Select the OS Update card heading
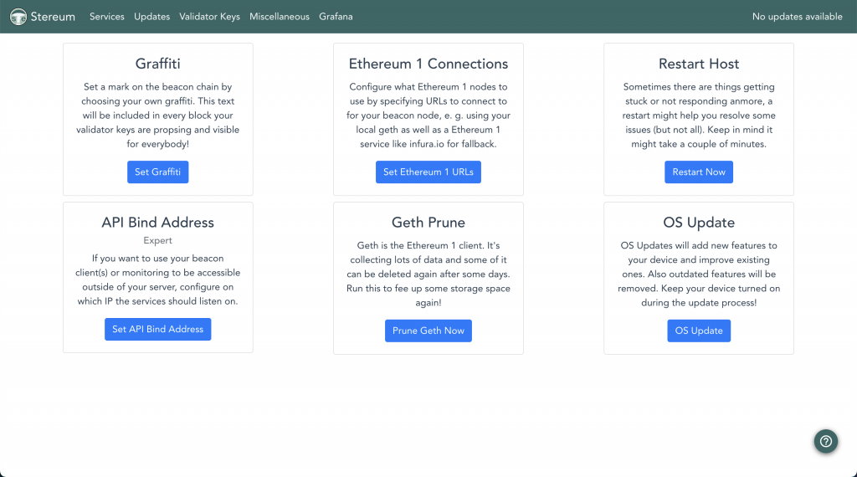The width and height of the screenshot is (857, 477). pos(699,223)
